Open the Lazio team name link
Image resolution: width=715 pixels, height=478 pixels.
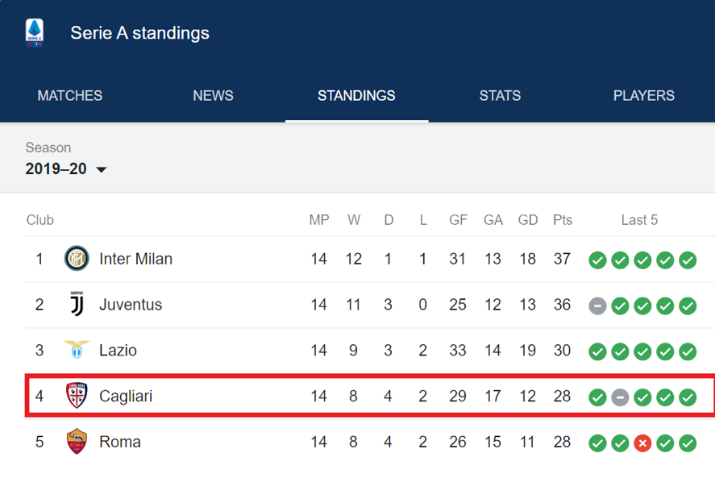click(x=118, y=350)
